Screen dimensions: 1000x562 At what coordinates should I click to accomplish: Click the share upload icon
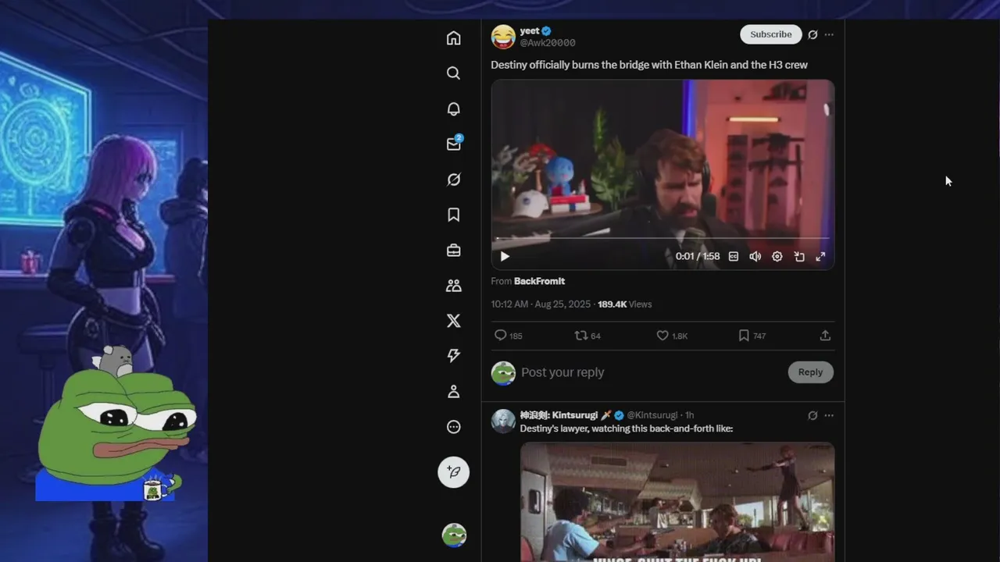click(825, 336)
